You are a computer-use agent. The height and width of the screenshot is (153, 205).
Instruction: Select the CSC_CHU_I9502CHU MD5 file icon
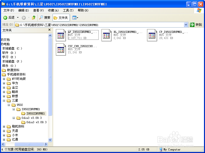pyautogui.click(x=61, y=49)
